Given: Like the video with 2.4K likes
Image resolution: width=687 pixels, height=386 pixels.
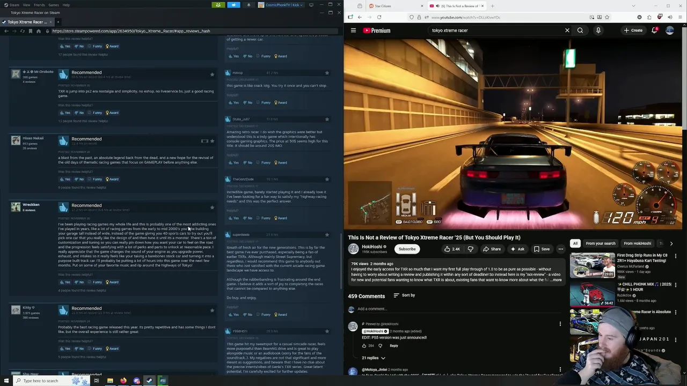Looking at the screenshot, I should (x=452, y=249).
